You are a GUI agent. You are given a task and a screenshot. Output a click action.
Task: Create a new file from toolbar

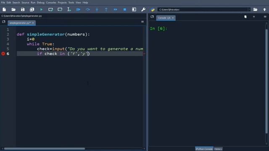click(4, 9)
